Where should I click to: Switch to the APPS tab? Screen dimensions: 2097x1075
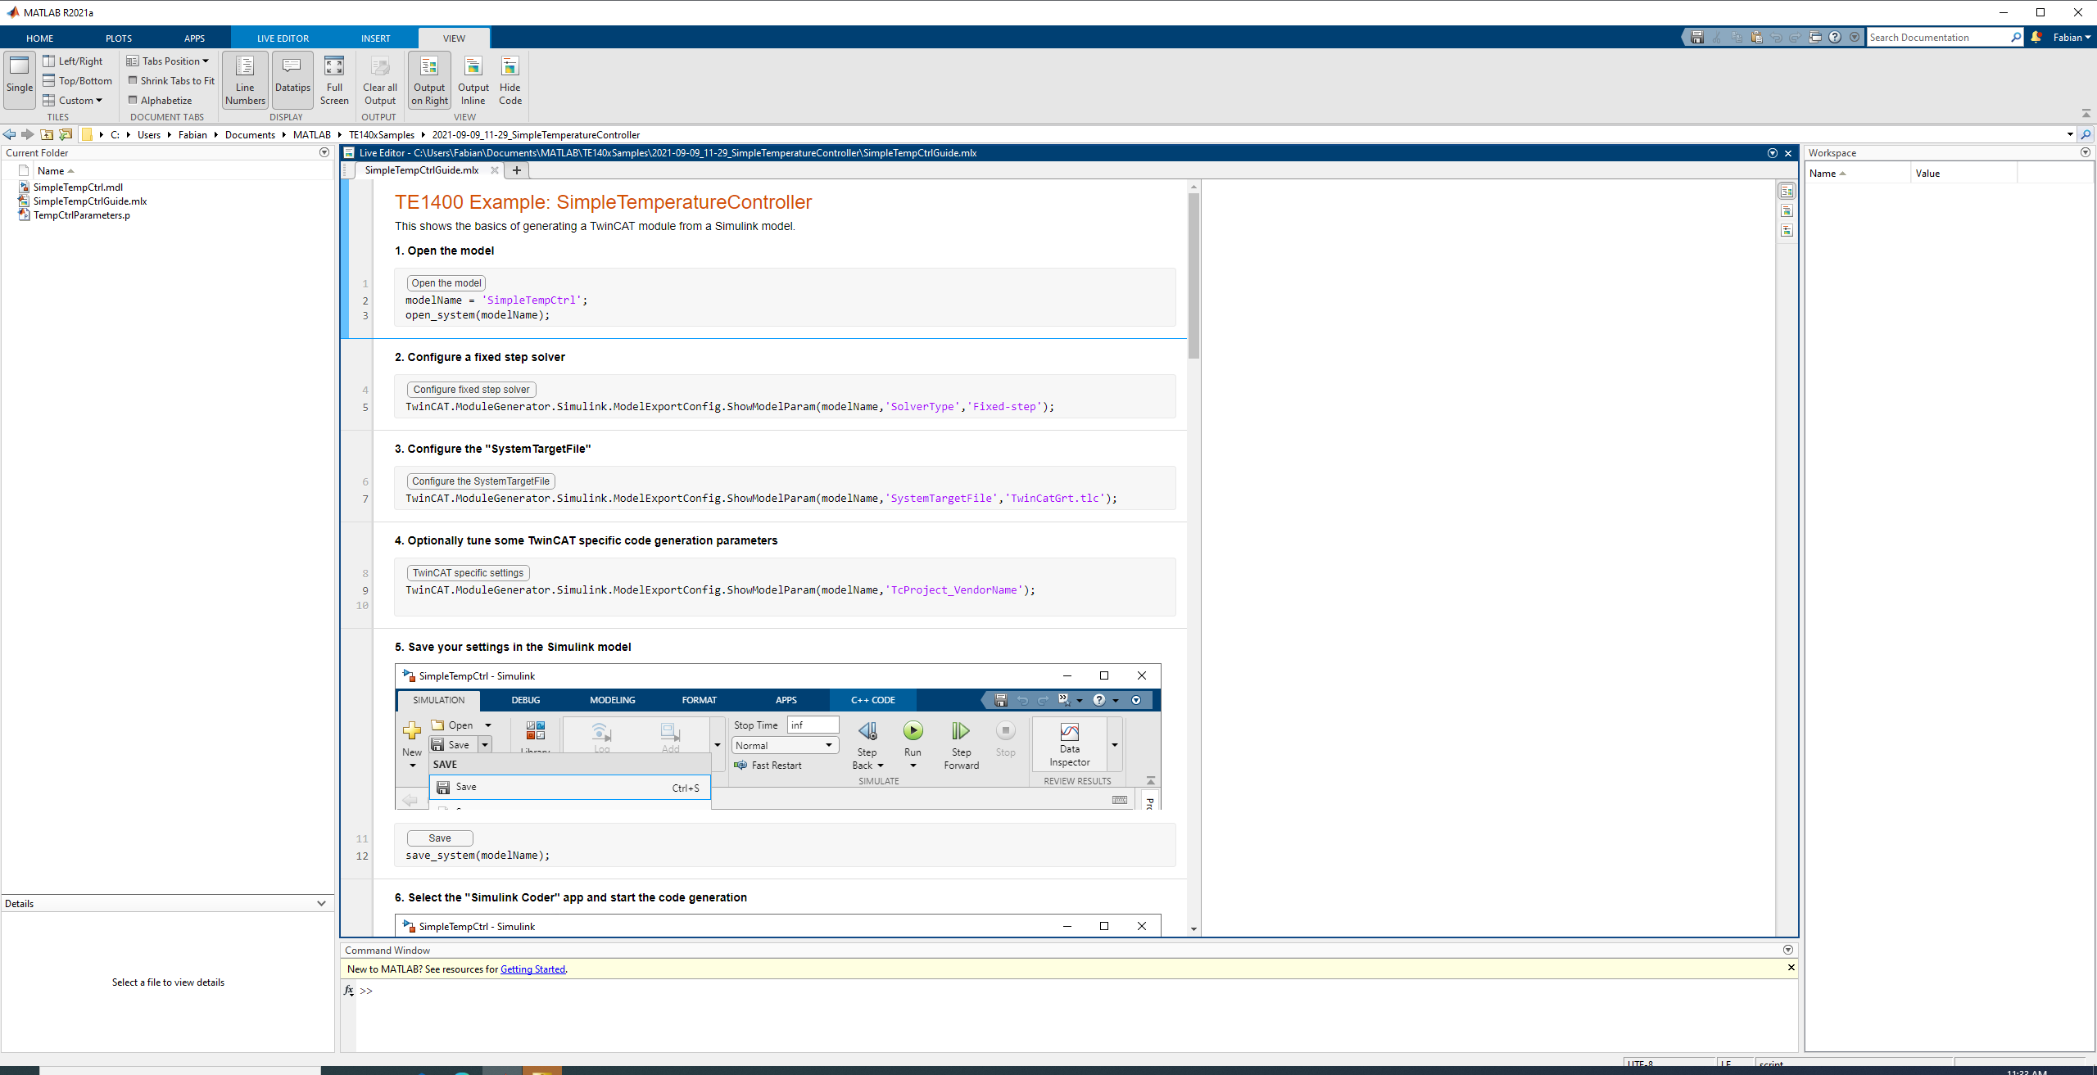pos(194,38)
